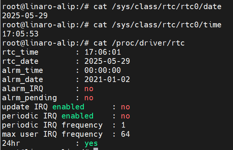The width and height of the screenshot is (233, 150).
Task: Click the rtc_date value 2025-05-29
Action: coord(107,61)
